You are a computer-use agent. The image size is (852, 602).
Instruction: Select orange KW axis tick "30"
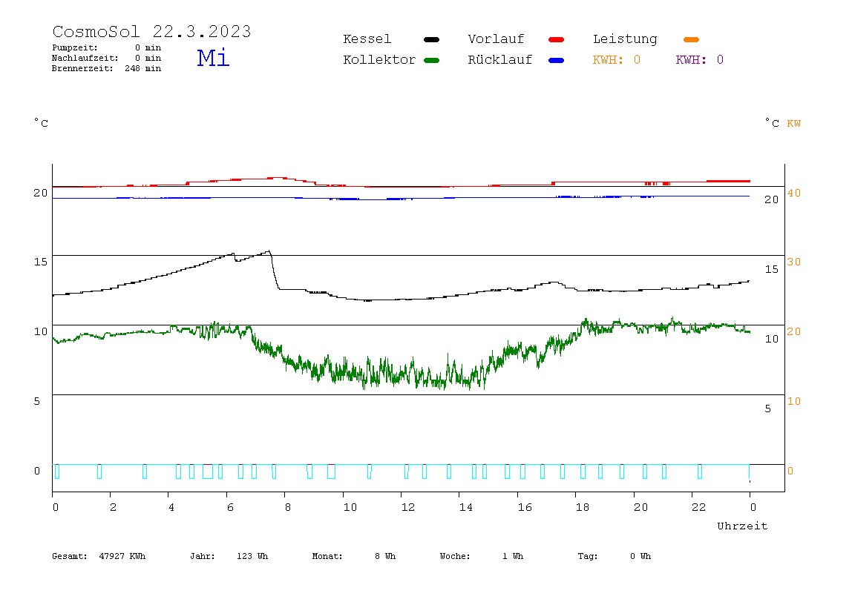coord(794,262)
